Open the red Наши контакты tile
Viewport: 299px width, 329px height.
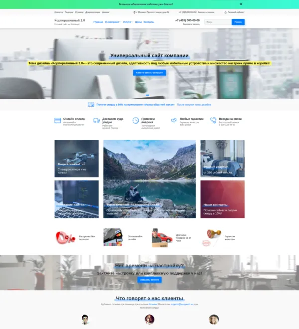point(222,199)
